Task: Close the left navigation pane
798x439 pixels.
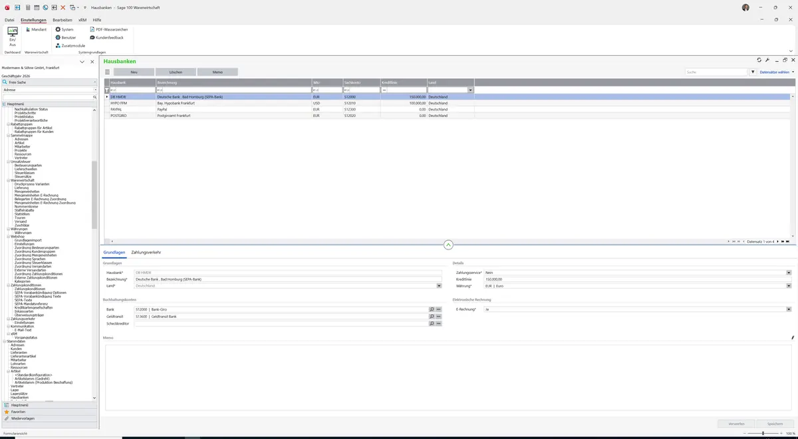Action: 92,62
